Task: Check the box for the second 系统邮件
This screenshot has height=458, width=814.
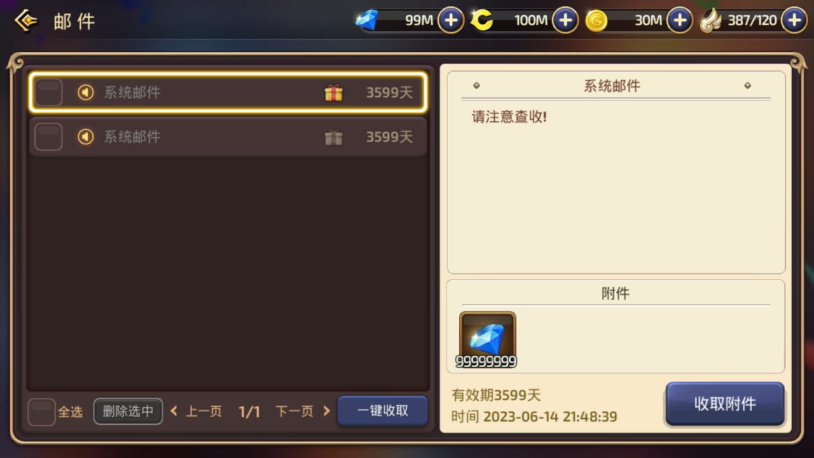Action: tap(48, 137)
